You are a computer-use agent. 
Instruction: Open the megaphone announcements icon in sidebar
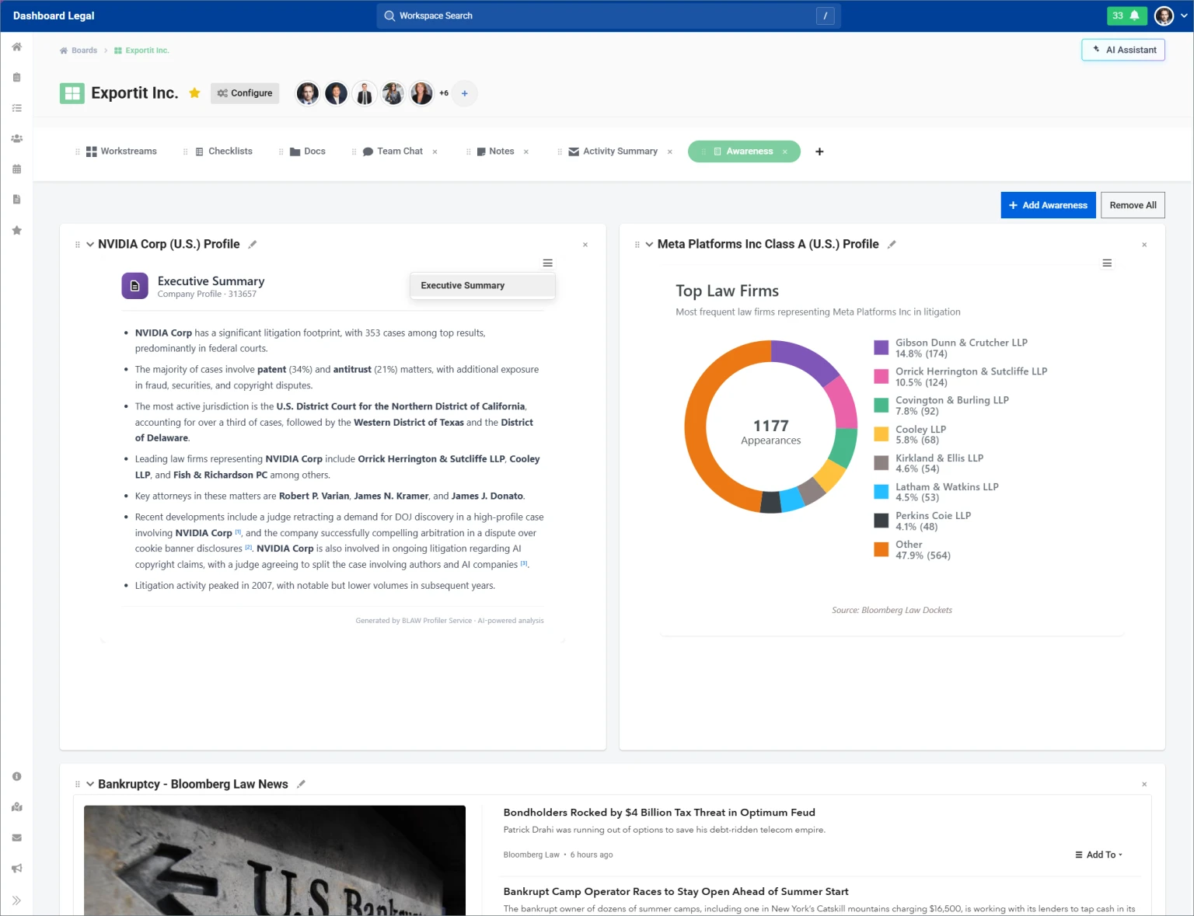pos(16,868)
